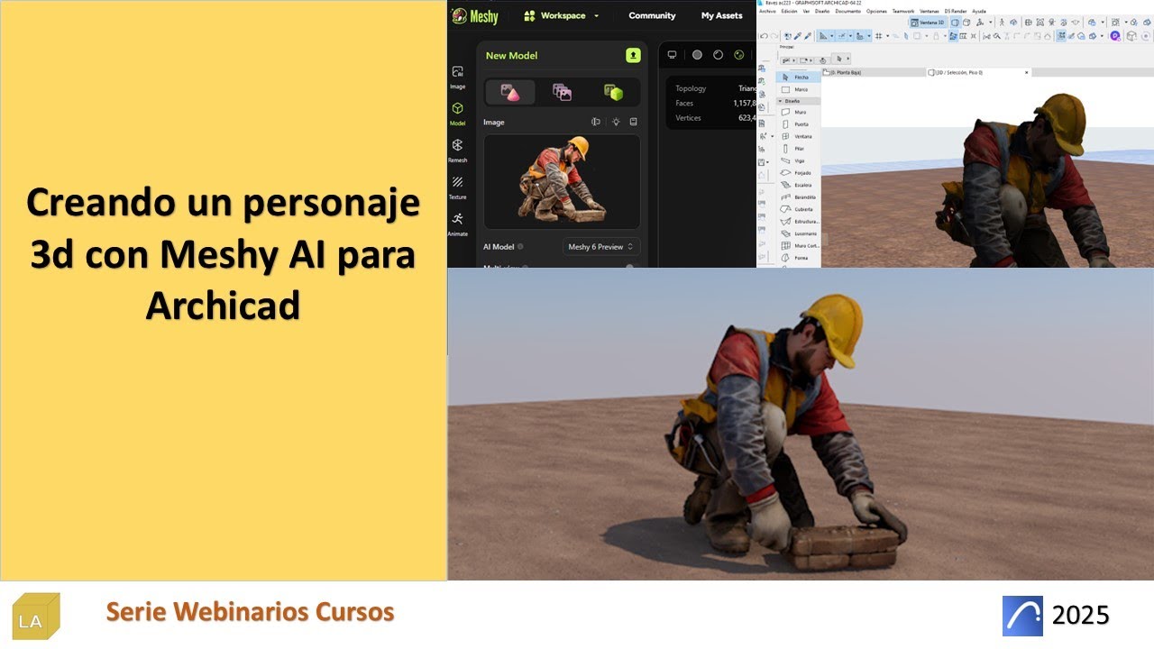Select green textured sphere view icon
The height and width of the screenshot is (649, 1154).
click(x=739, y=55)
